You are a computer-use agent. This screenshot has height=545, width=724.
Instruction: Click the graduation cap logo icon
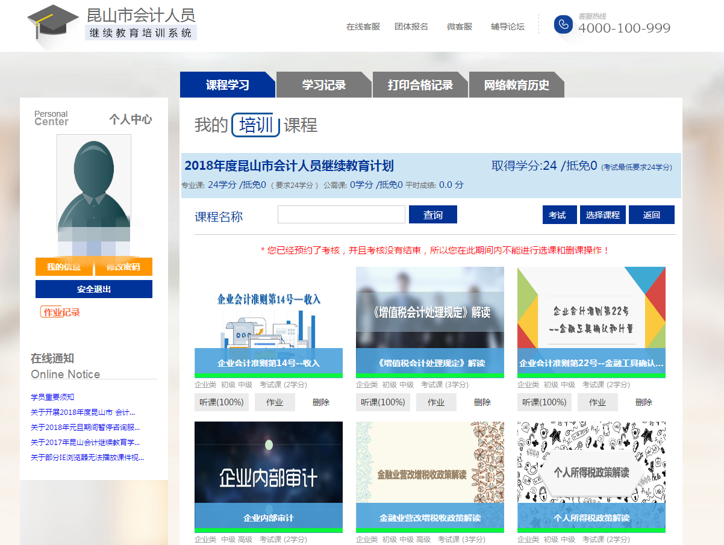[x=53, y=24]
